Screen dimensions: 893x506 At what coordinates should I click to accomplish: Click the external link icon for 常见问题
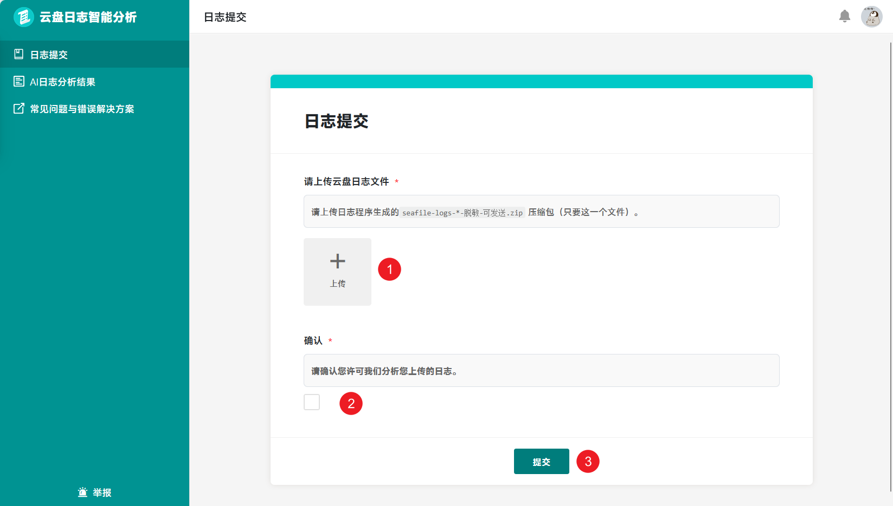click(19, 108)
